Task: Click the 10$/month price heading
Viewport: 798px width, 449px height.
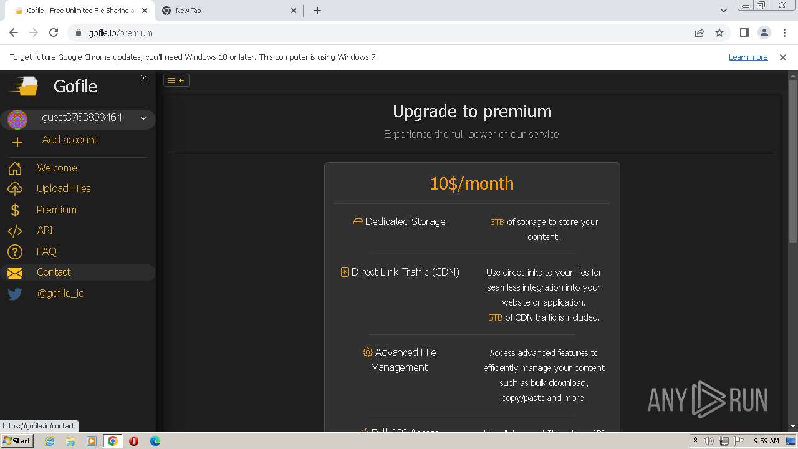Action: (x=472, y=183)
